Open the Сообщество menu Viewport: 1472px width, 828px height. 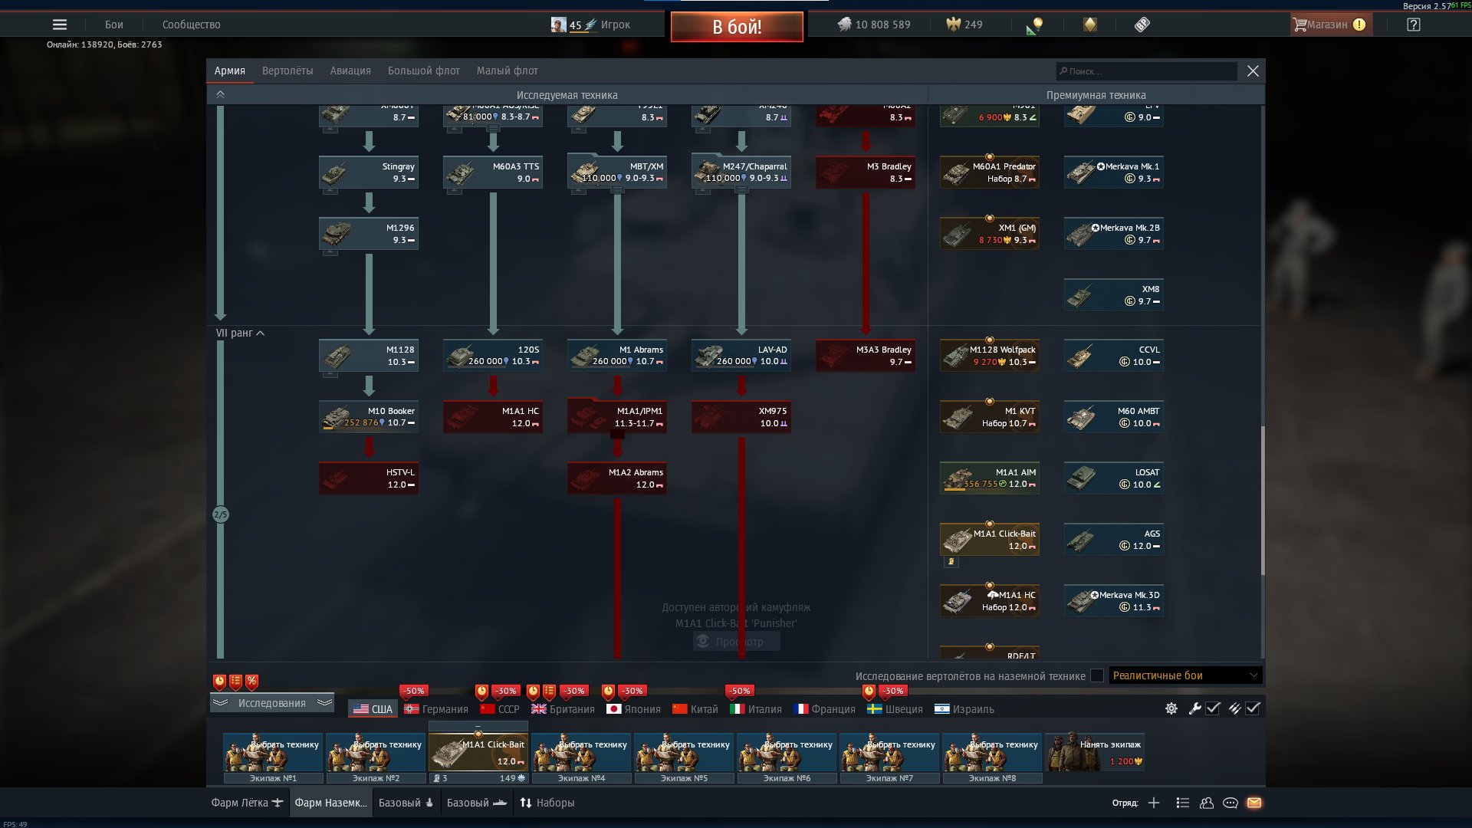coord(192,25)
